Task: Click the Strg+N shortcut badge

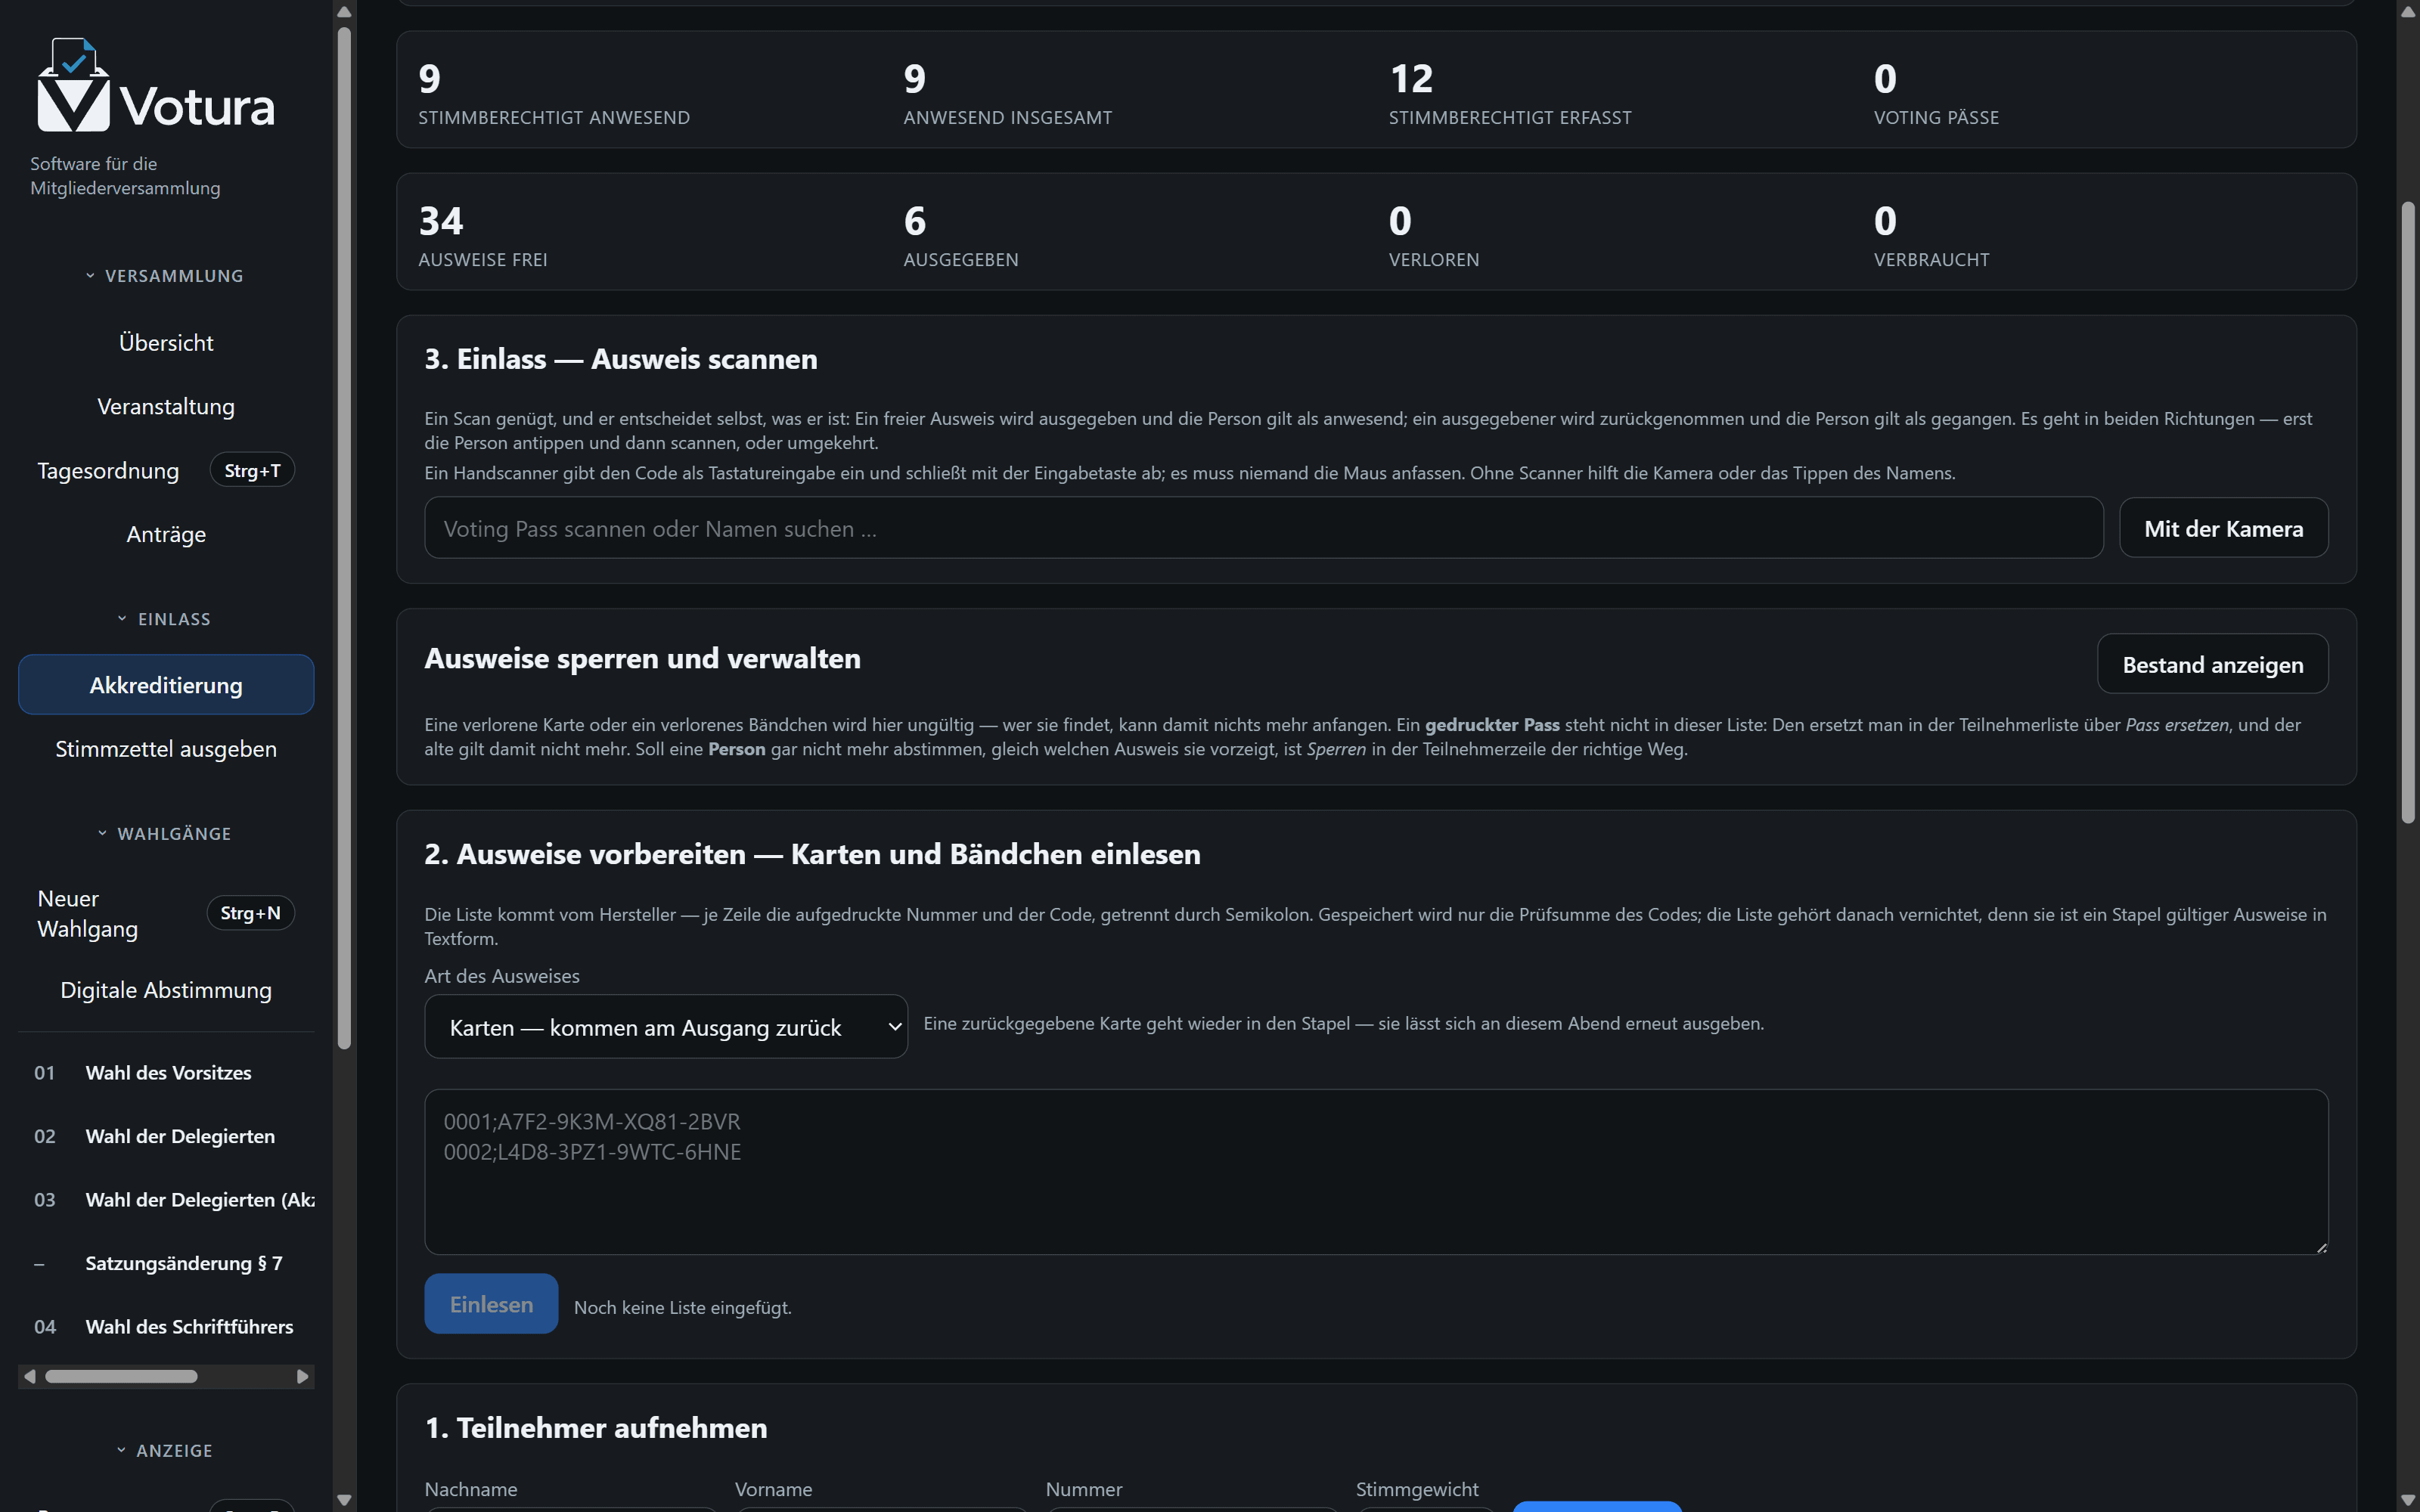Action: 250,913
